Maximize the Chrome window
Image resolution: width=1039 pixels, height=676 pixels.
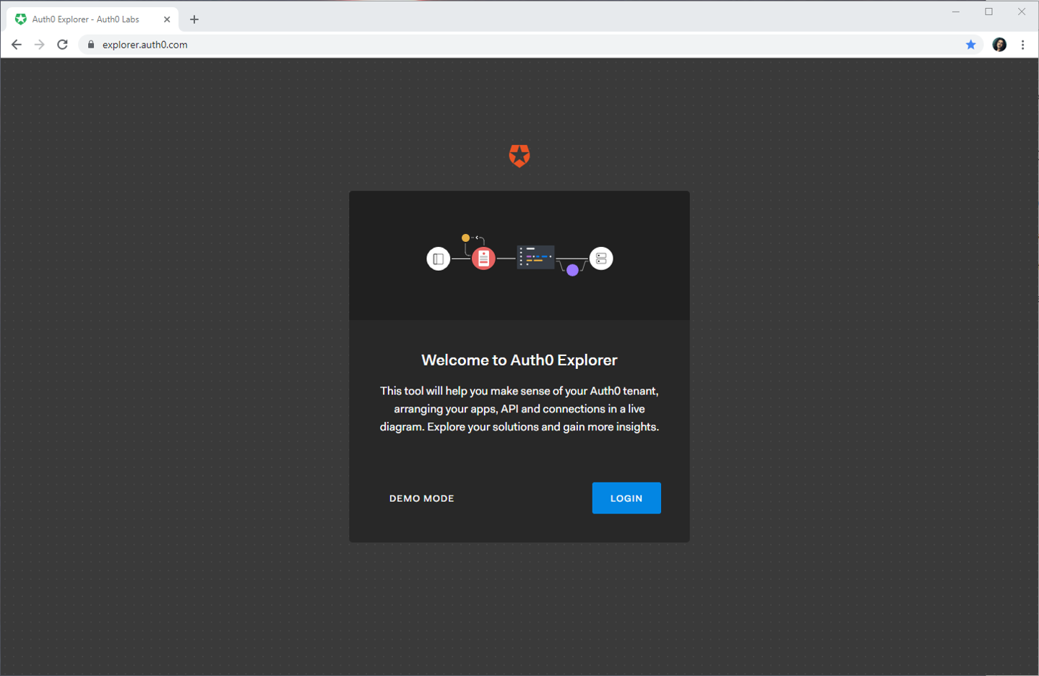coord(989,12)
